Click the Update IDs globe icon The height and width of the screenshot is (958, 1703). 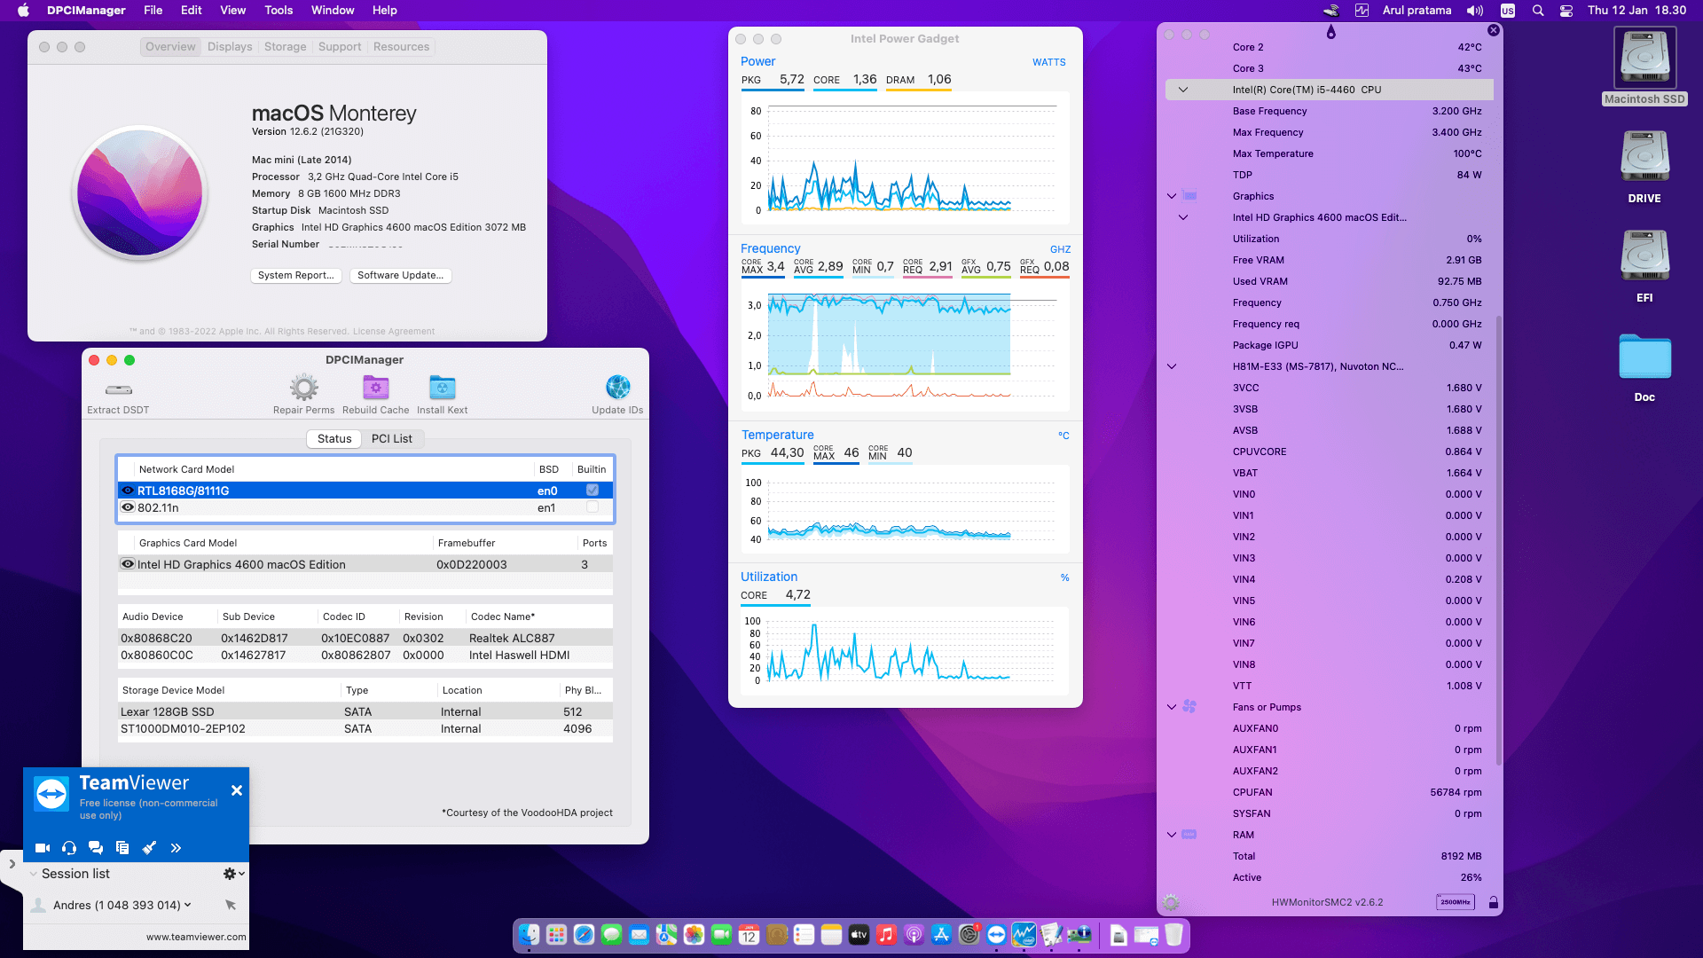pyautogui.click(x=616, y=387)
